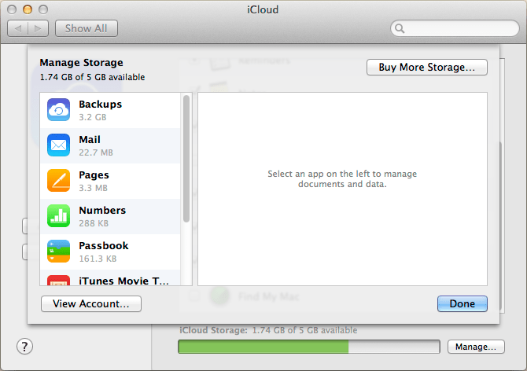Click the 161.3 KB size text
This screenshot has width=527, height=371.
click(x=98, y=259)
